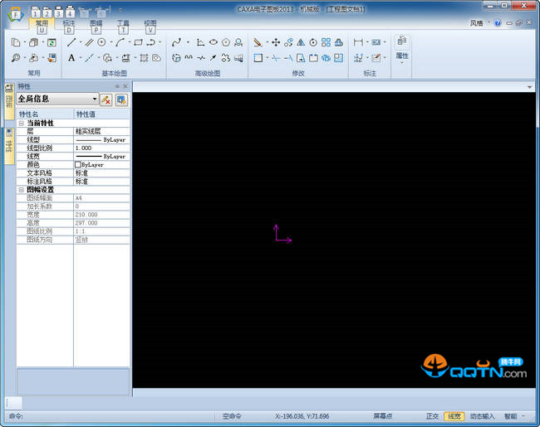Screen dimensions: 540x427
Task: Select the Circle drawing tool
Action: pyautogui.click(x=102, y=42)
